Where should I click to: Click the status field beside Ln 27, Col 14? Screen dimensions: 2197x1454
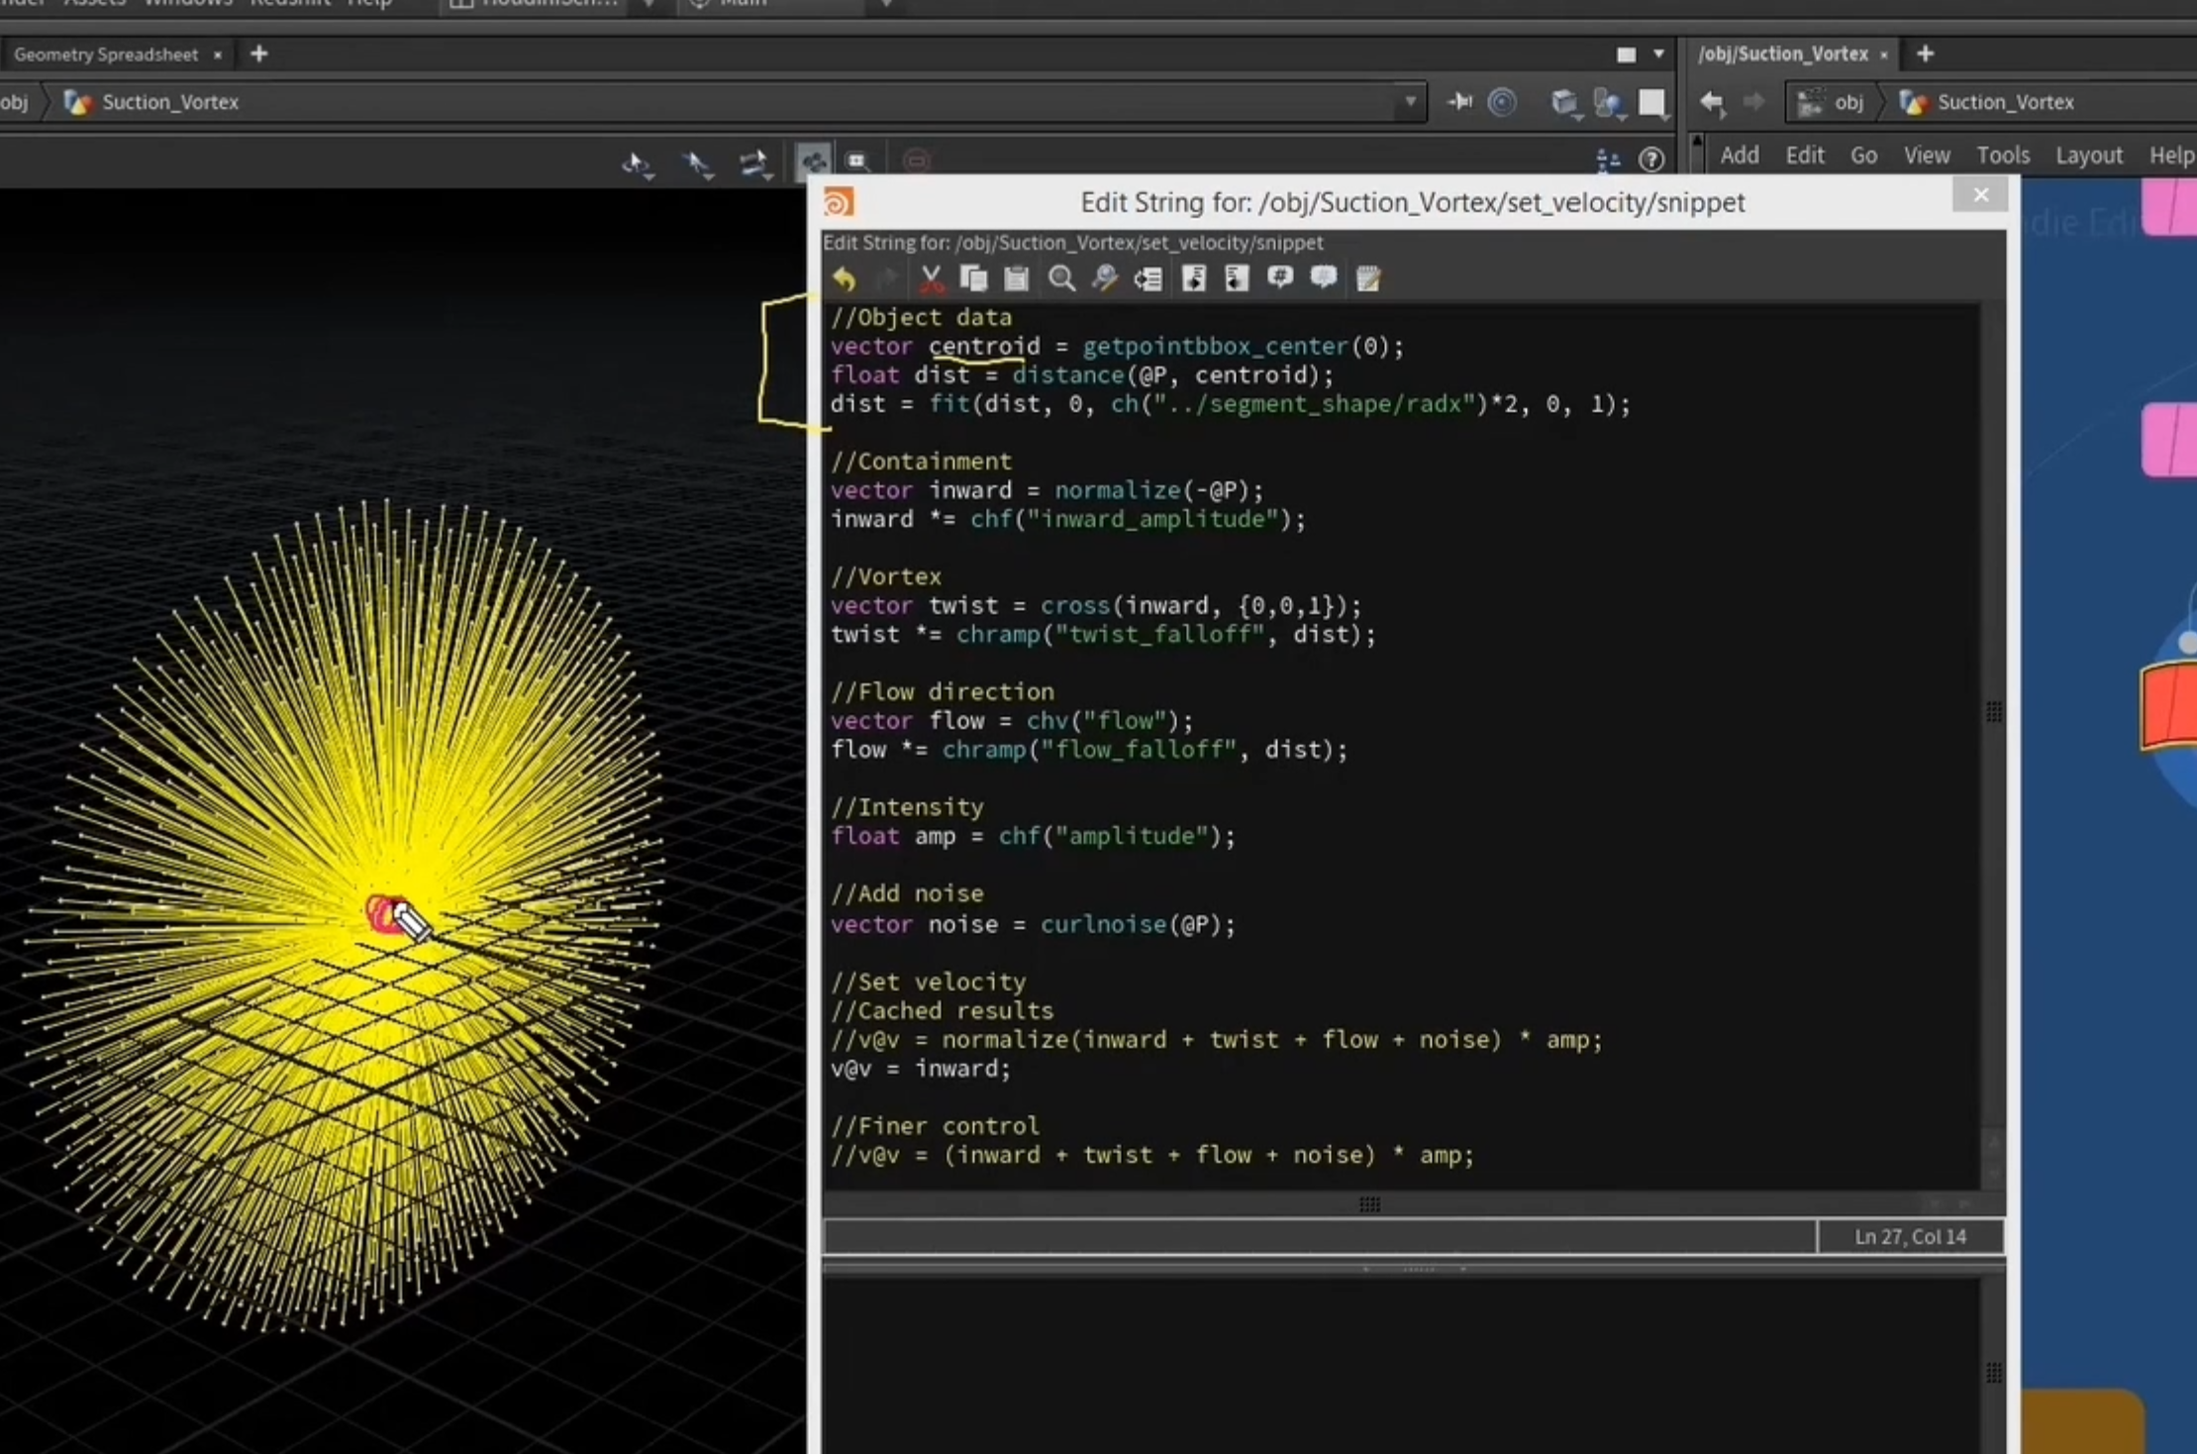point(1320,1236)
